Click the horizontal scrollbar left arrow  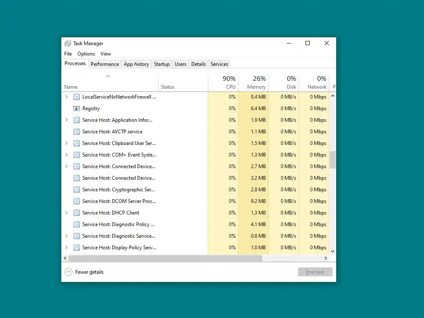point(65,258)
